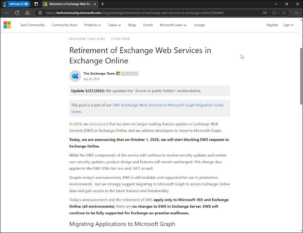Click the page vertical scrollbar thumb
This screenshot has width=303, height=233.
pos(301,76)
